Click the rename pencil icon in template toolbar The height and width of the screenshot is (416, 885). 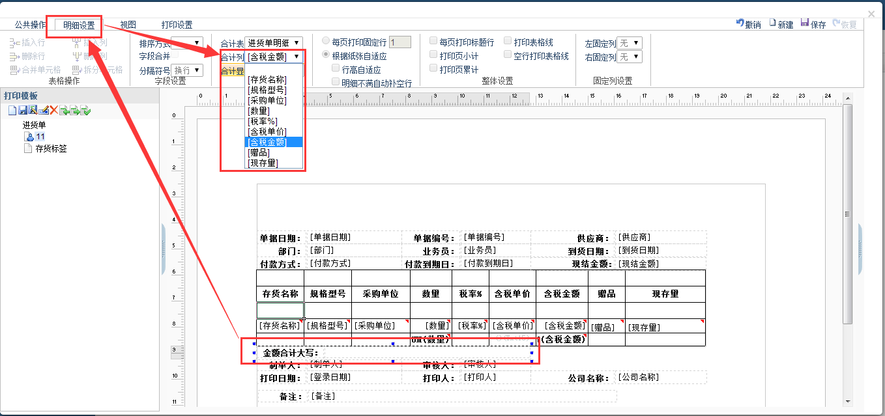43,111
